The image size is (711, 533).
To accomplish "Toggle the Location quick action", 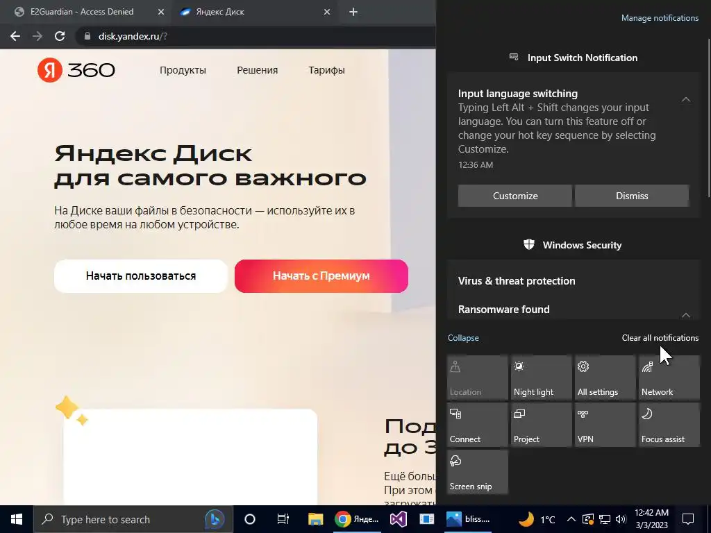I will [478, 378].
